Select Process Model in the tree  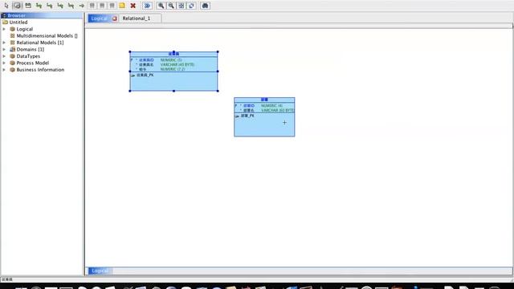[32, 63]
